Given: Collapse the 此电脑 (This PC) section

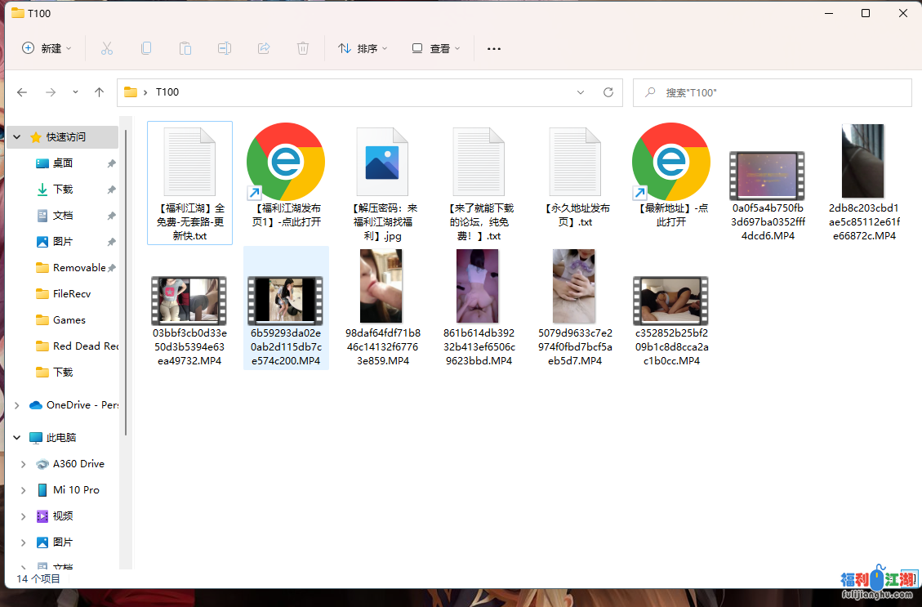Looking at the screenshot, I should [18, 438].
